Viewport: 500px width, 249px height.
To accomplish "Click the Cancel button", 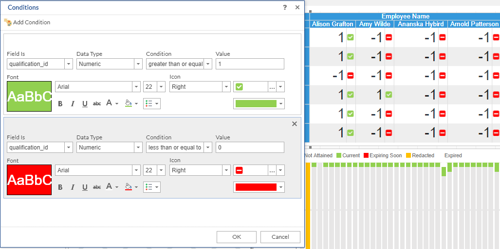I will pos(280,237).
